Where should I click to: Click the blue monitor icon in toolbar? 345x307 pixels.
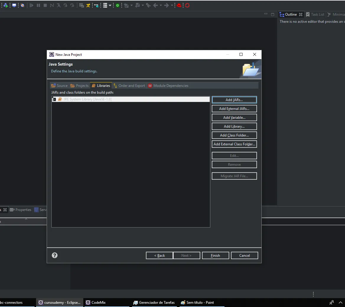[14, 5]
